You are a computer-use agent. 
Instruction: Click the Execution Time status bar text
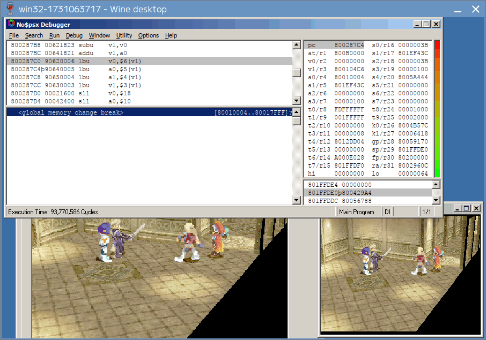(x=53, y=212)
